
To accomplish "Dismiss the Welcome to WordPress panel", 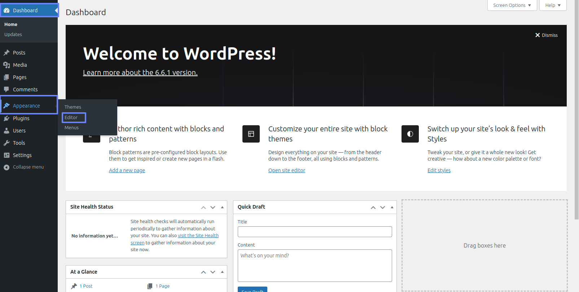I will pos(546,35).
